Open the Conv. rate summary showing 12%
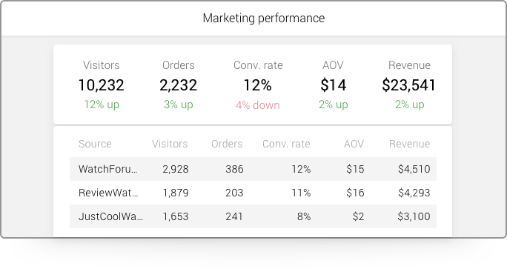507x269 pixels. click(x=258, y=85)
